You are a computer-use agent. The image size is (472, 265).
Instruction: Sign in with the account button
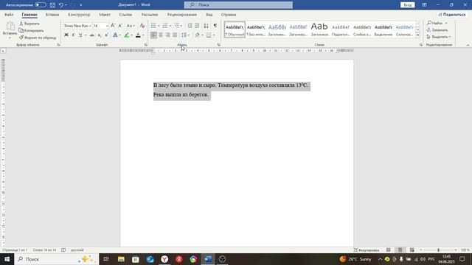(x=408, y=5)
